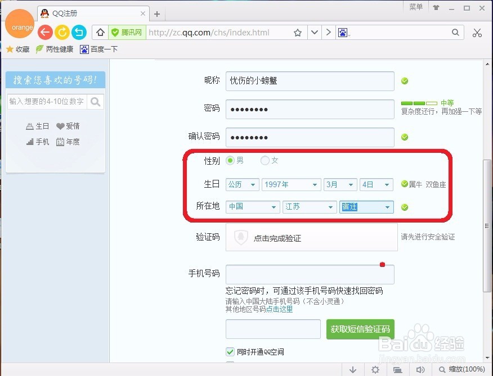This screenshot has height=376, width=493.
Task: Open the 江苏 province dropdown
Action: click(310, 207)
